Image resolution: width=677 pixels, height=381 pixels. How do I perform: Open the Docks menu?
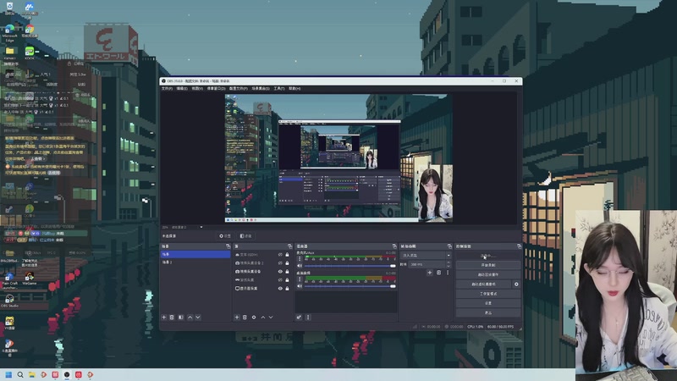(x=216, y=89)
